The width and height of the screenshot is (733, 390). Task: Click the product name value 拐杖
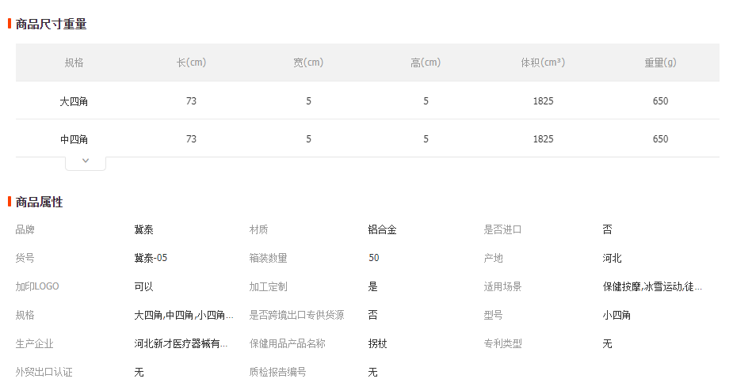coord(378,344)
